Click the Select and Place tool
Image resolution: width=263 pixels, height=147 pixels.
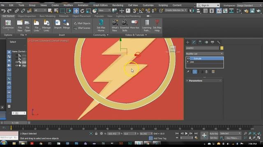(x=95, y=11)
